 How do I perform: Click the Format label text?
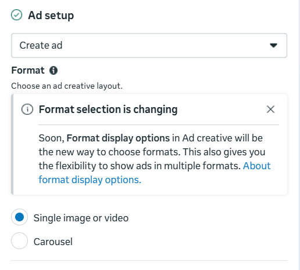click(x=28, y=70)
